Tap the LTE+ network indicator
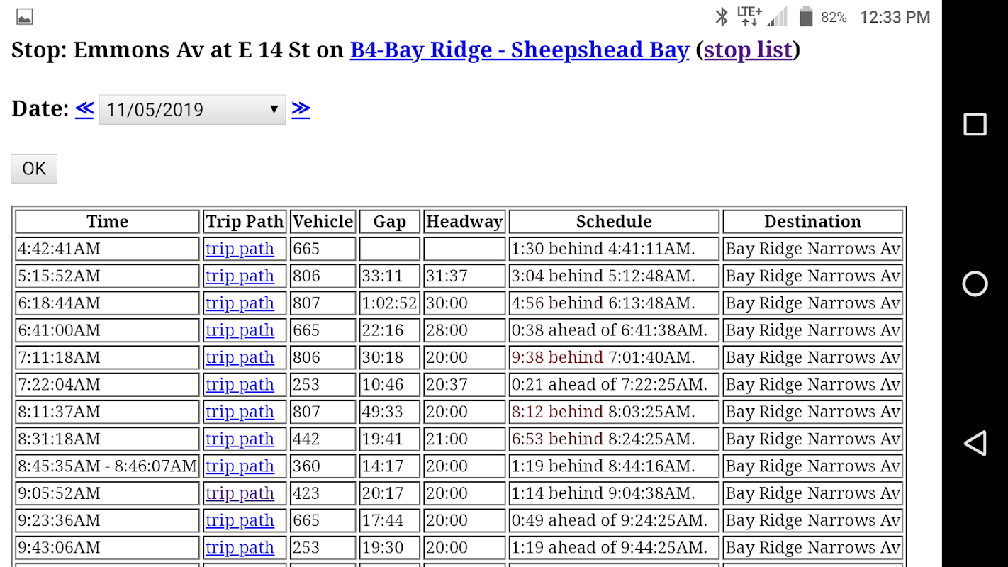This screenshot has width=1008, height=567. pyautogui.click(x=749, y=16)
